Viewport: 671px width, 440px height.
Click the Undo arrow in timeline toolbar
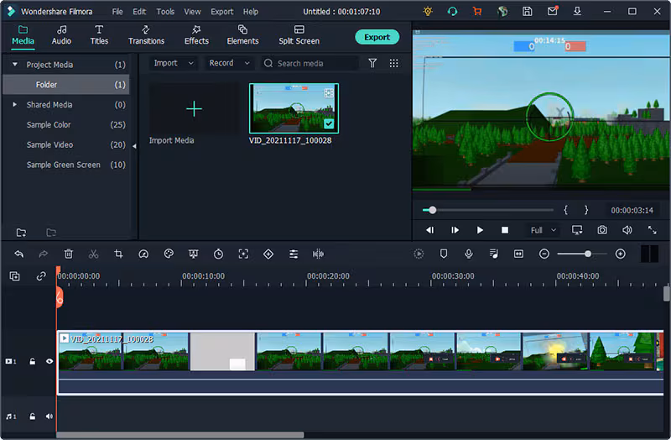coord(19,254)
